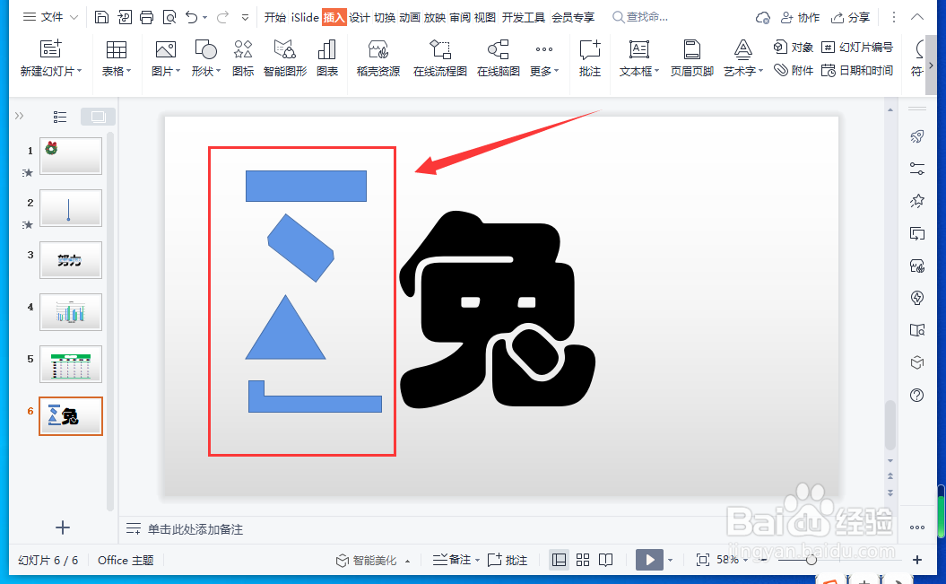Click the star icon in right sidebar
The height and width of the screenshot is (584, 946).
(917, 201)
